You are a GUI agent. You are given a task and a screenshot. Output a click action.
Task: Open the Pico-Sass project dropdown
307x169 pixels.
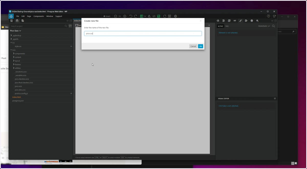16,31
